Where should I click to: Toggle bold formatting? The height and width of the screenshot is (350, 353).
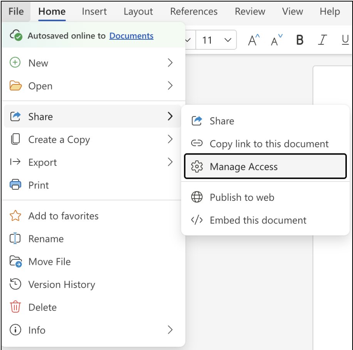click(x=300, y=40)
